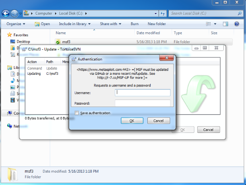Enable the Save authentication checkbox
Image resolution: width=246 pixels, height=185 pixels.
coord(77,113)
